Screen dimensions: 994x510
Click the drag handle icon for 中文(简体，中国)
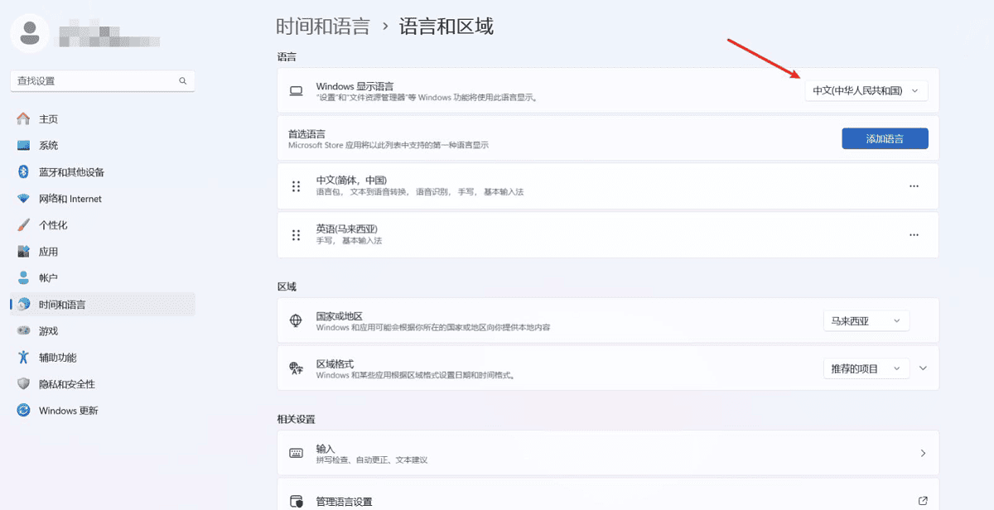coord(296,186)
